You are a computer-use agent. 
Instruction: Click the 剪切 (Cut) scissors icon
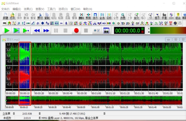click(x=40, y=16)
